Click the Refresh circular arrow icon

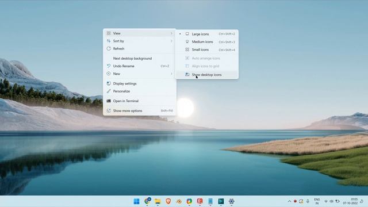[x=109, y=48]
